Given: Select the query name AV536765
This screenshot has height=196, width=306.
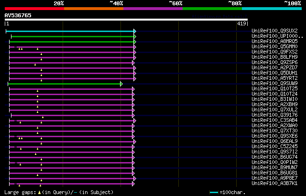Looking at the screenshot, I should [x=18, y=15].
